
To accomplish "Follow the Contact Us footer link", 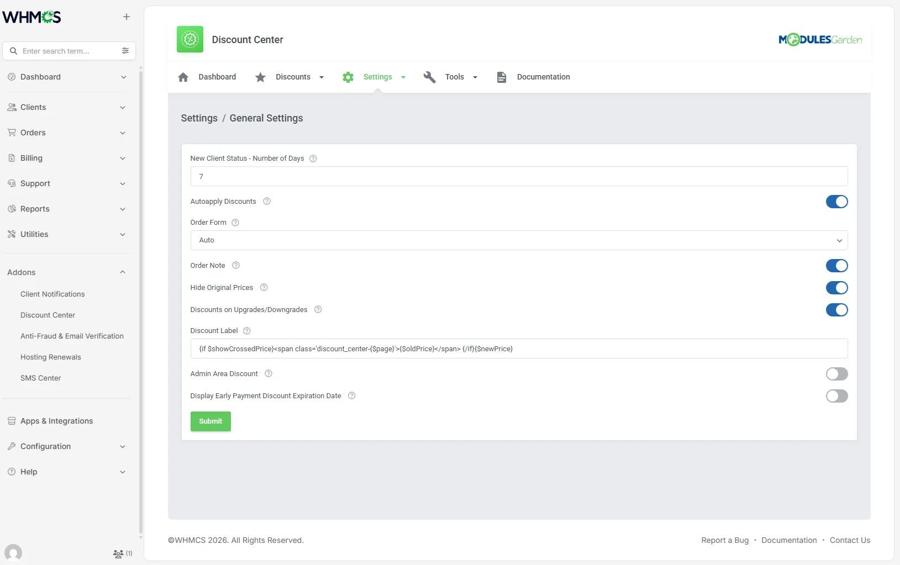I will pyautogui.click(x=850, y=540).
